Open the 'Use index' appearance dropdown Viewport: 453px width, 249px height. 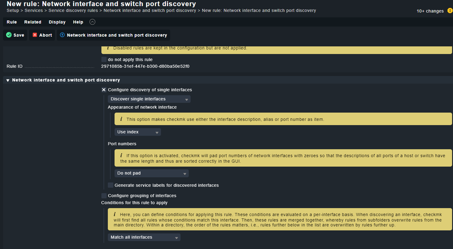(137, 132)
